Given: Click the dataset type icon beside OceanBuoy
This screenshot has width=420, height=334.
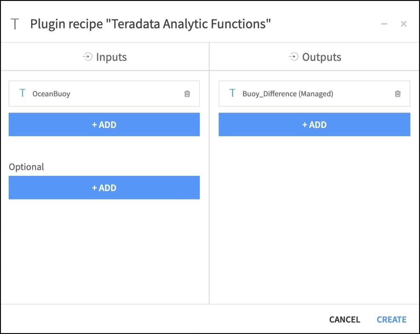Looking at the screenshot, I should 22,93.
